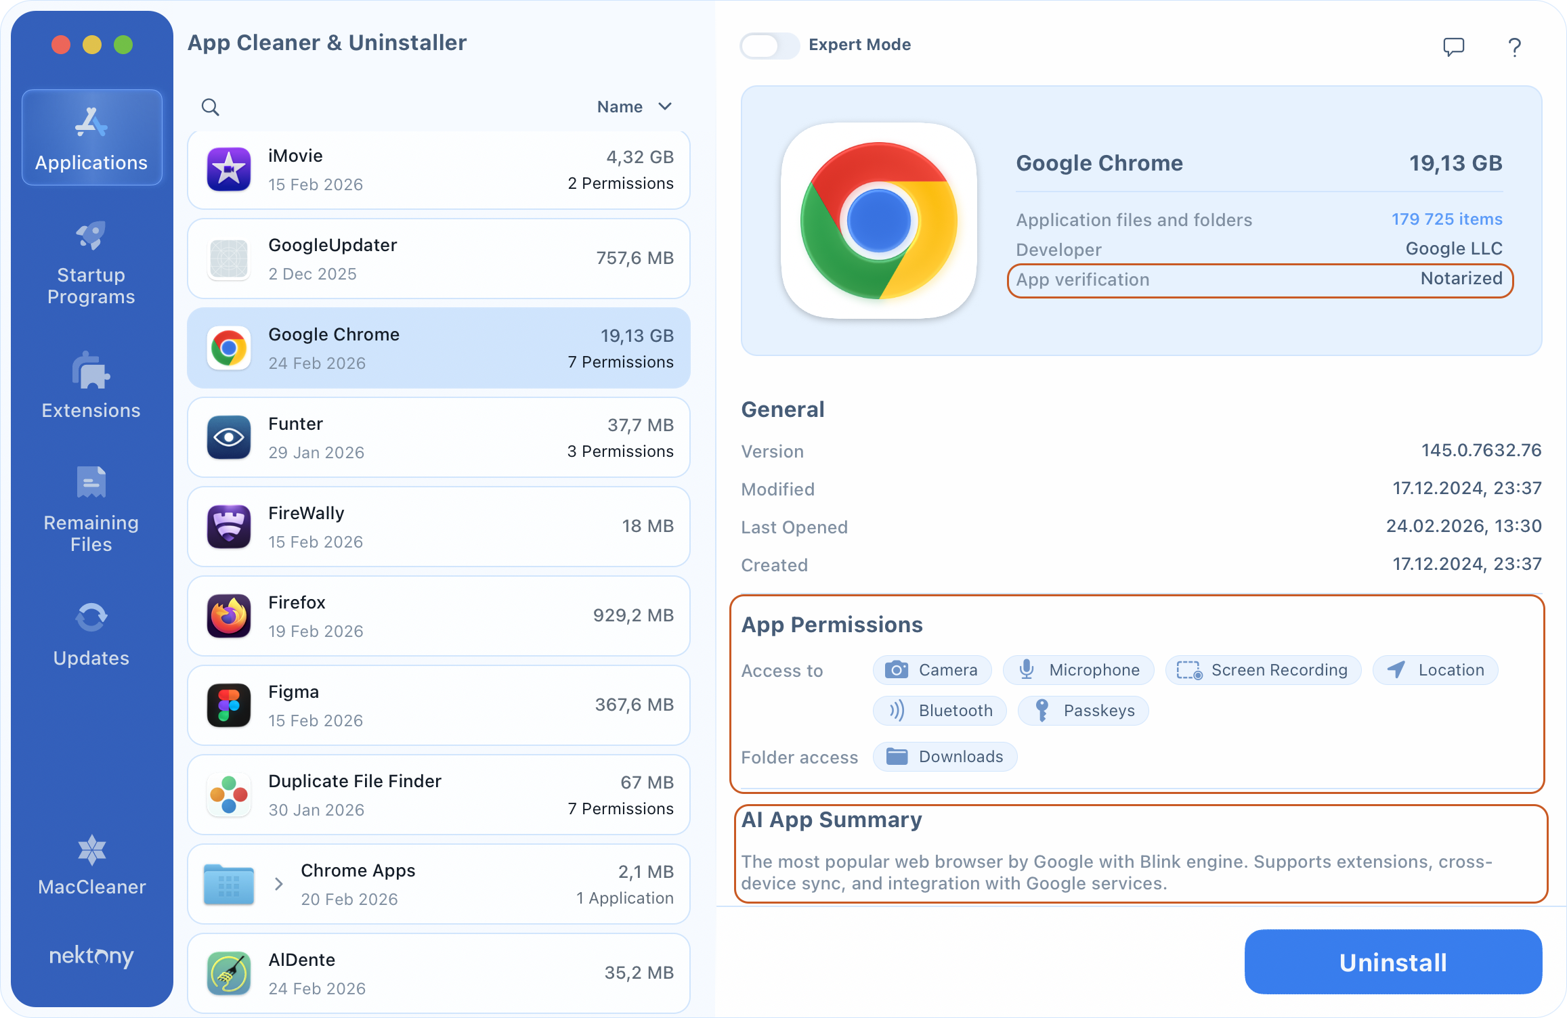The image size is (1567, 1018).
Task: Open the Extensions section
Action: point(91,386)
